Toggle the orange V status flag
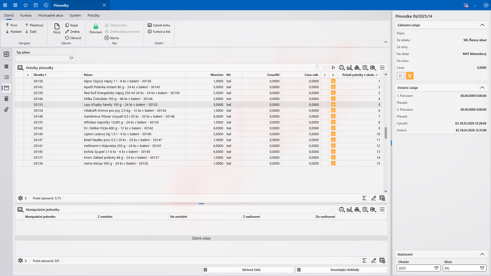This screenshot has width=491, height=276. point(409,76)
